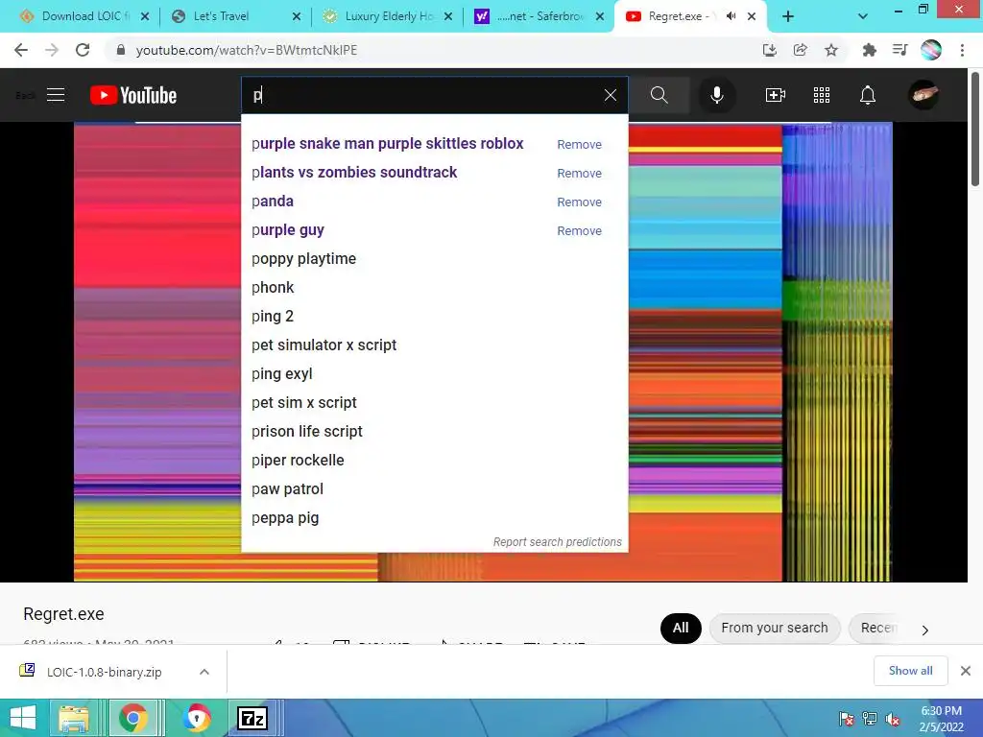This screenshot has width=983, height=737.
Task: Click the address bar URL
Action: (247, 50)
